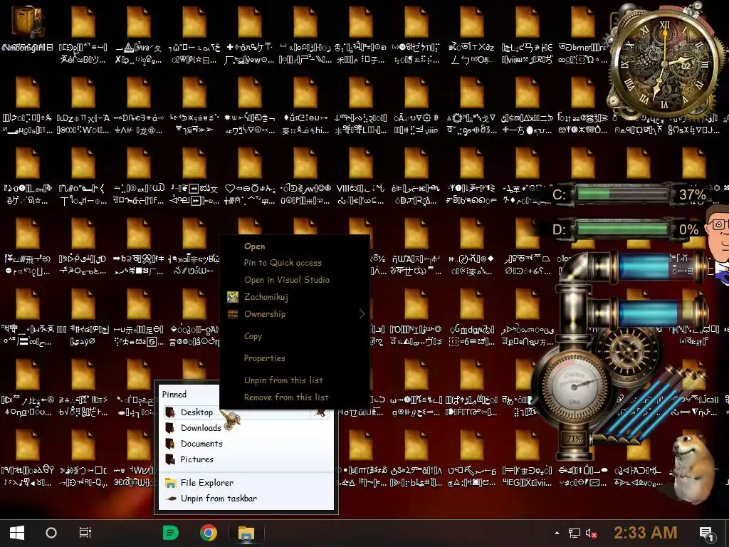This screenshot has height=547, width=729.
Task: Open the Action Center notifications icon
Action: (x=707, y=534)
